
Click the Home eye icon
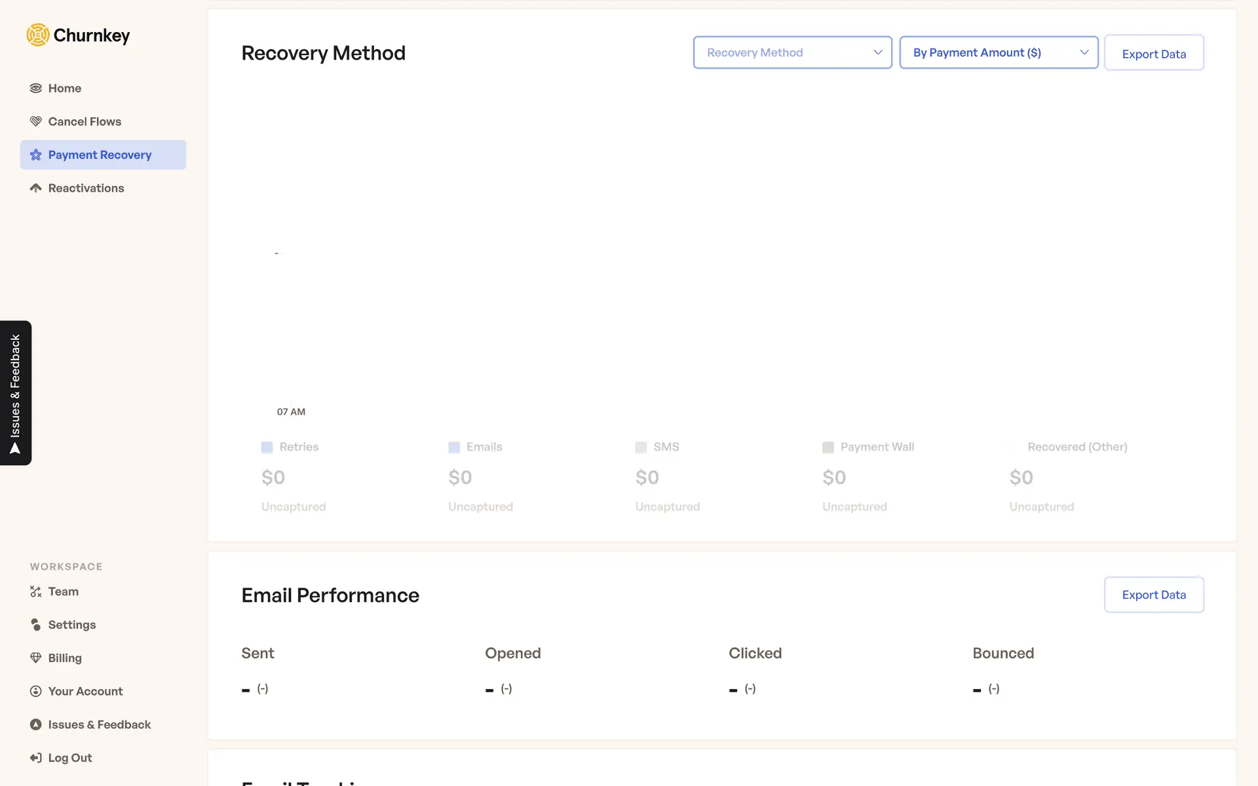36,88
